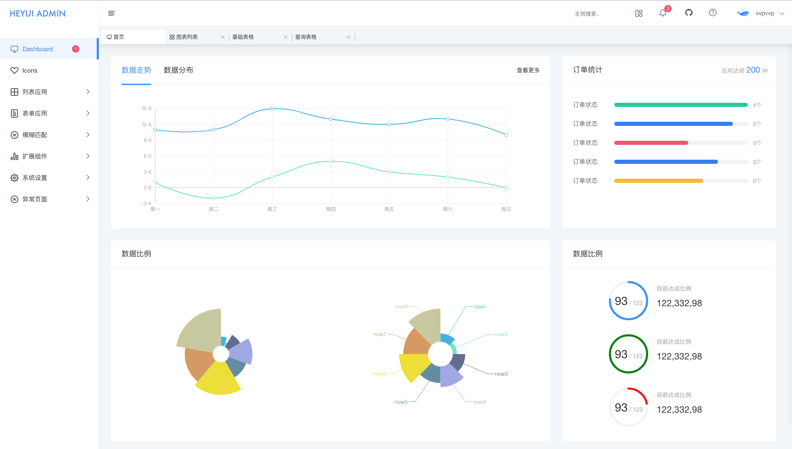Open the help question mark icon
792x449 pixels.
point(713,13)
